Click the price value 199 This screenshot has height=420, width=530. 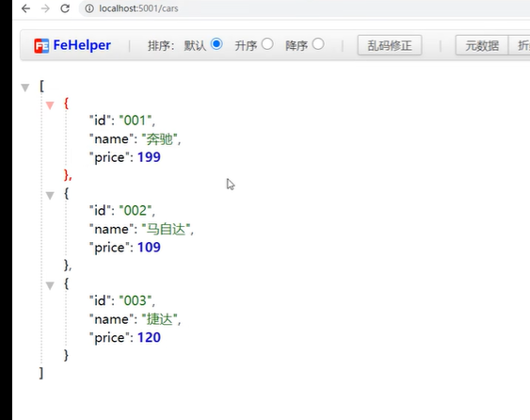[149, 157]
